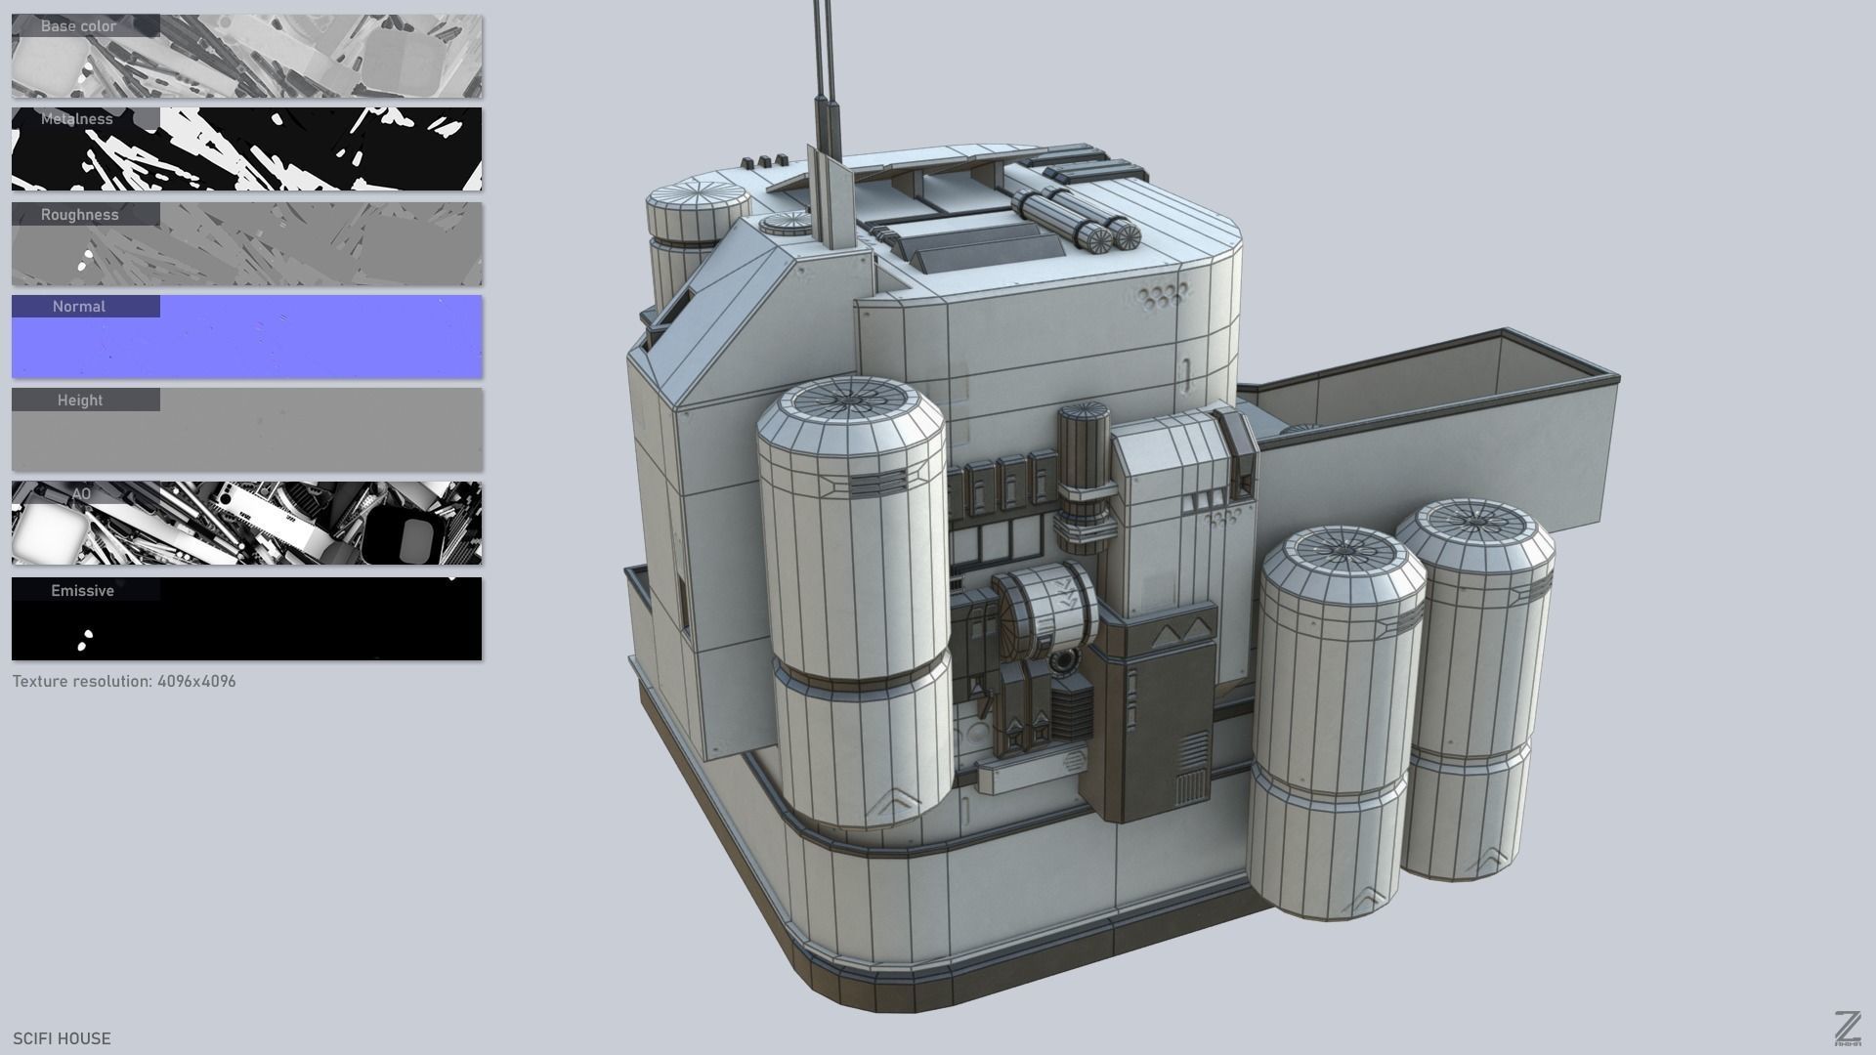The image size is (1876, 1055).
Task: Select the Metalness texture thumbnail
Action: coord(246,148)
